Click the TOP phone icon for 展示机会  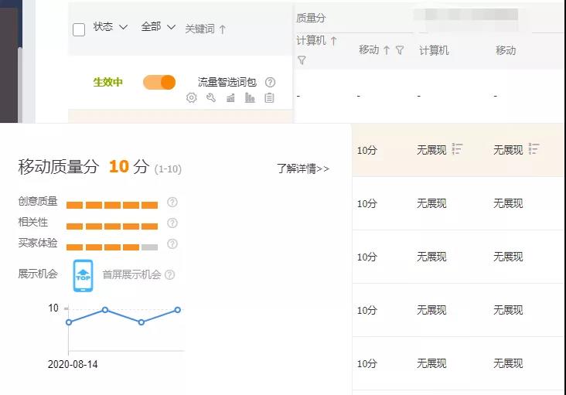click(83, 276)
